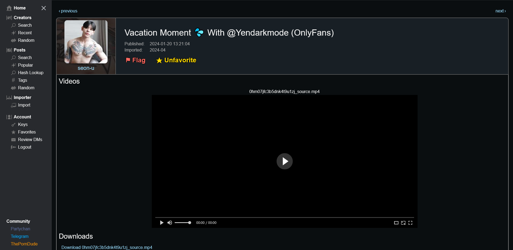The image size is (513, 250).
Task: Adjust the video volume slider
Action: tap(183, 223)
